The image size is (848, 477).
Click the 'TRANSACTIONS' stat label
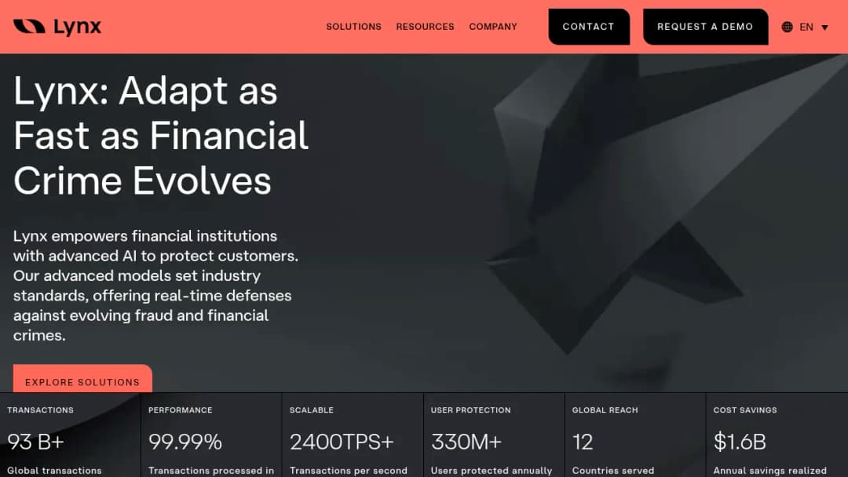(x=41, y=410)
